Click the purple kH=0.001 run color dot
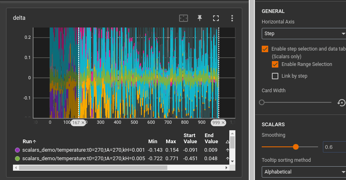Screen dimensions: 346x180 (x=17, y=150)
